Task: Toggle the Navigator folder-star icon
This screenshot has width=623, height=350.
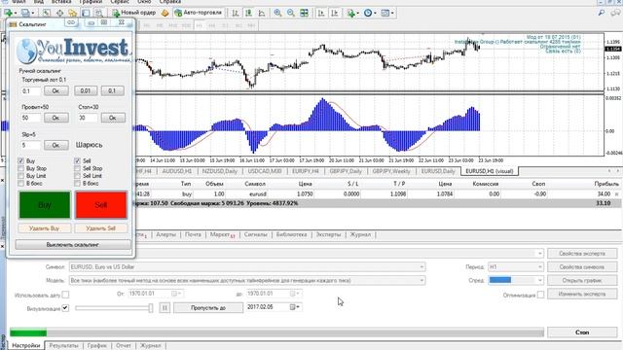Action: [73, 13]
